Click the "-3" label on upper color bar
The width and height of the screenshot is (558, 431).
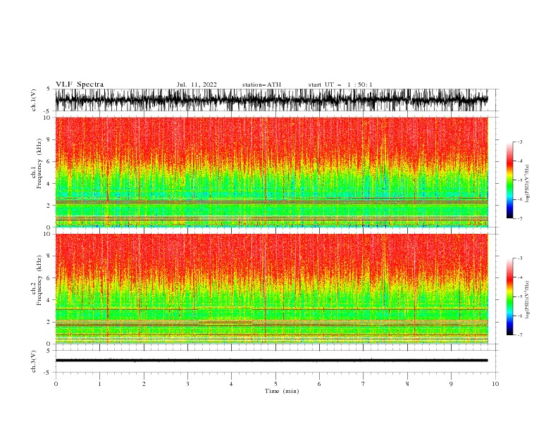pyautogui.click(x=520, y=142)
